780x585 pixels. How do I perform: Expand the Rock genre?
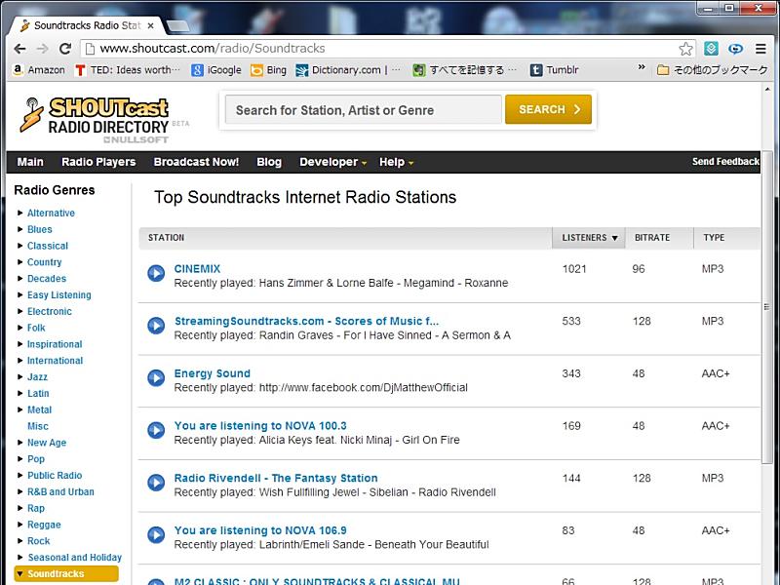pyautogui.click(x=19, y=541)
